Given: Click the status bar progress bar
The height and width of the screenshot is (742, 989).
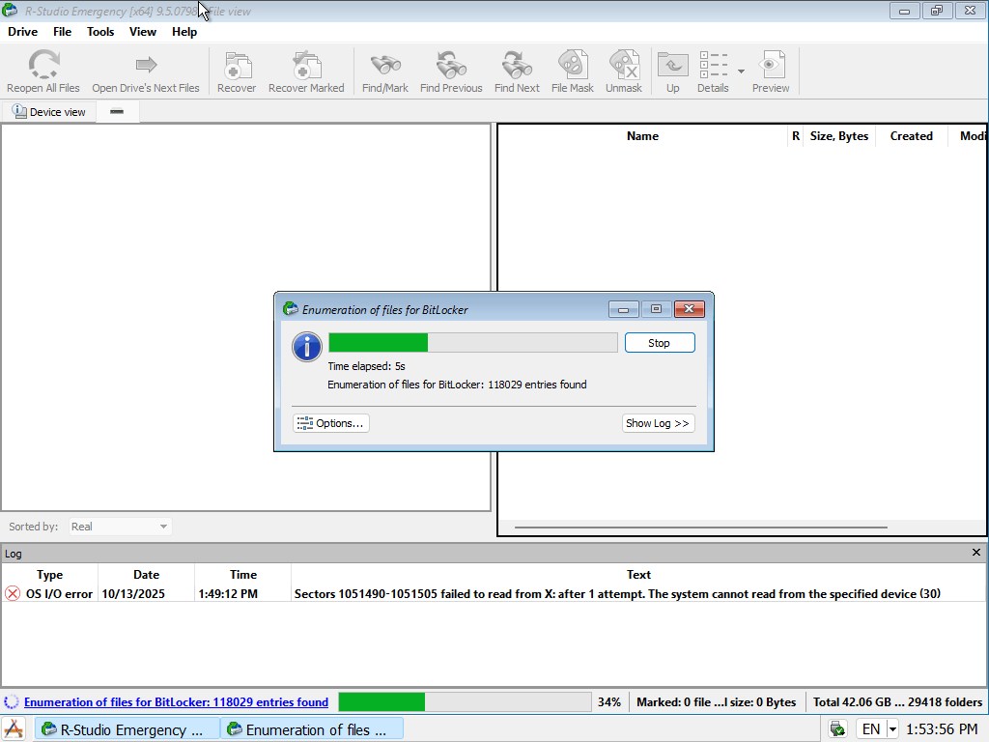Looking at the screenshot, I should click(465, 701).
